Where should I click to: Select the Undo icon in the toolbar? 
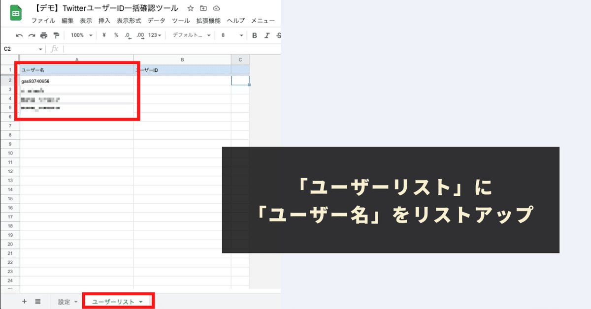click(x=20, y=35)
